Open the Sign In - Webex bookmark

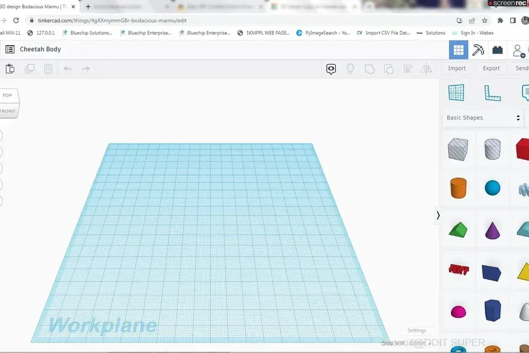(473, 33)
